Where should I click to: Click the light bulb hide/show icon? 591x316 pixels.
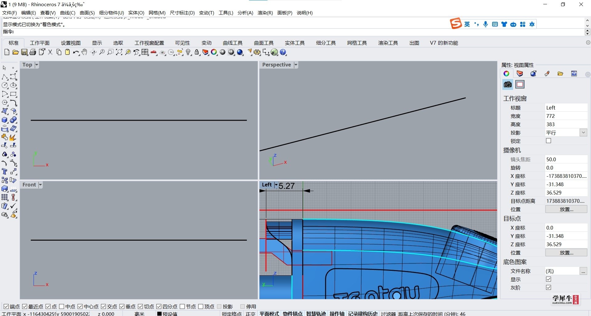(188, 52)
